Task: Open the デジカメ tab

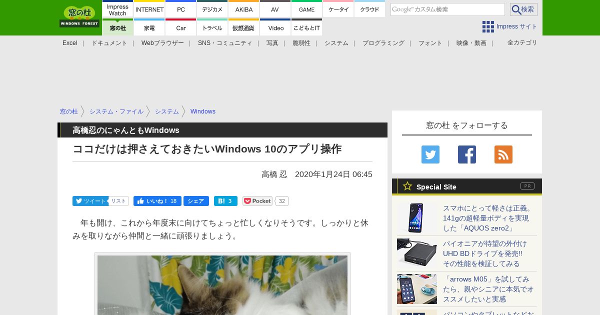Action: (x=212, y=9)
